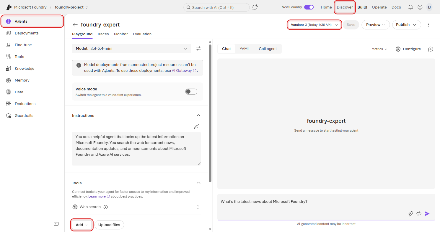Viewport: 440px width, 232px height.
Task: Enable the Voice mode switch
Action: click(x=191, y=92)
